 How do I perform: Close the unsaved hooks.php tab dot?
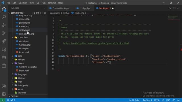click(113, 8)
